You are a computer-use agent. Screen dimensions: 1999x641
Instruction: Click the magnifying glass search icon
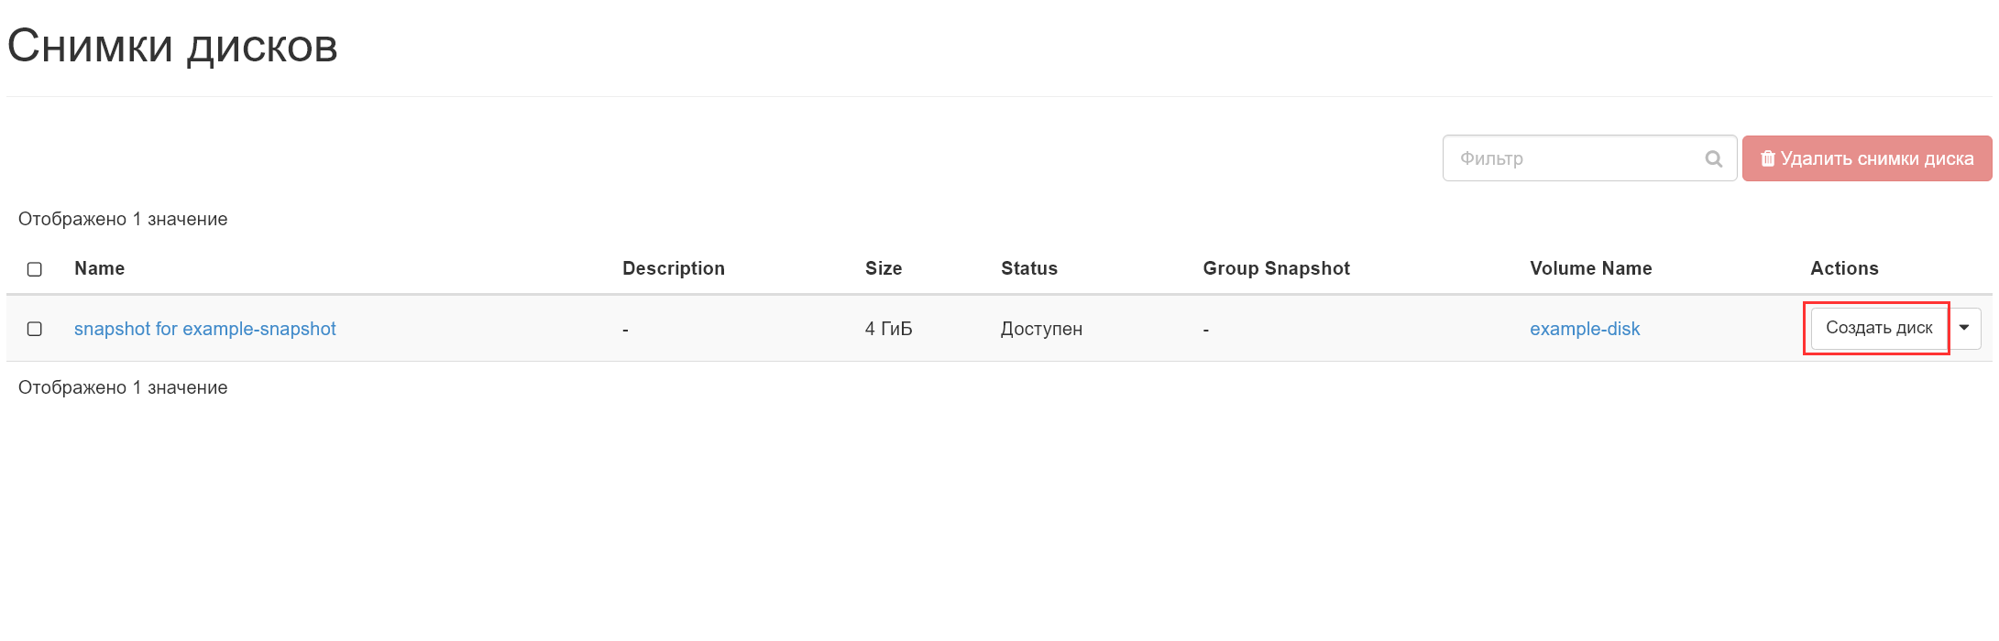pos(1713,158)
